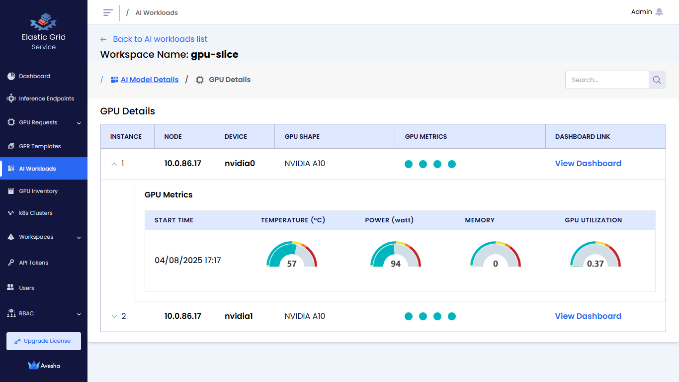The height and width of the screenshot is (382, 679).
Task: Click the temperature gauge showing 57
Action: tap(292, 256)
